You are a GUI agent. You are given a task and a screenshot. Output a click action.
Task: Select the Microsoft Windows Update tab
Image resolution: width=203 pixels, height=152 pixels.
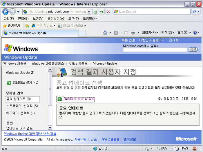pos(40,33)
